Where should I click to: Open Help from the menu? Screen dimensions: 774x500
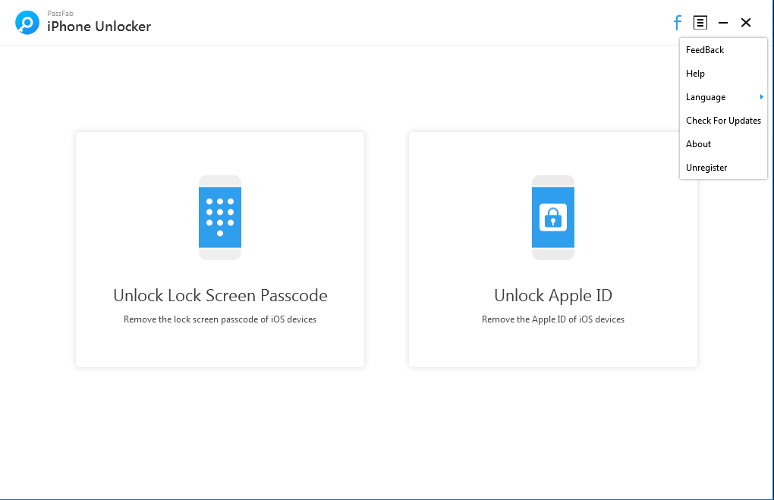[723, 74]
